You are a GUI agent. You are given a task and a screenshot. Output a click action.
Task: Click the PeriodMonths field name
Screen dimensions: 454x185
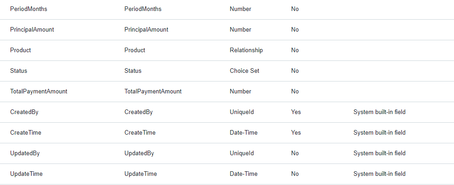(x=28, y=9)
